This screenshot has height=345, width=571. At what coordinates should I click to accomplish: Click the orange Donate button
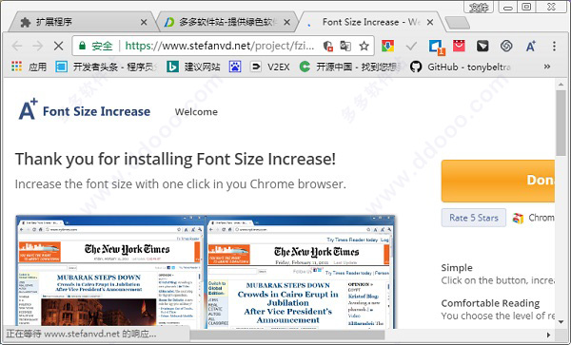pyautogui.click(x=498, y=181)
